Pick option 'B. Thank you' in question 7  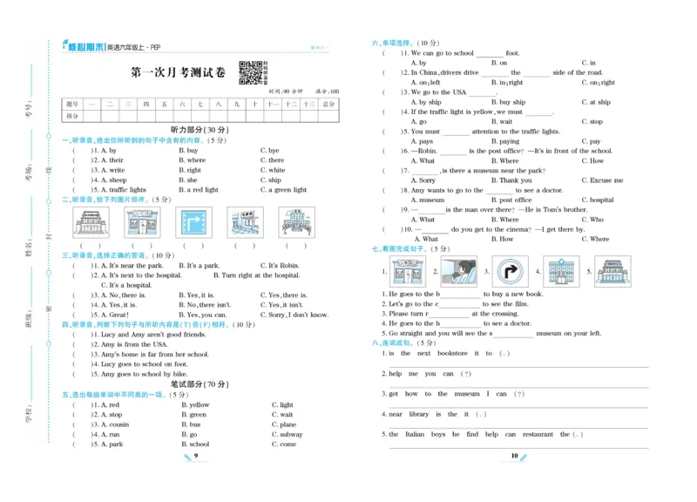(x=511, y=180)
